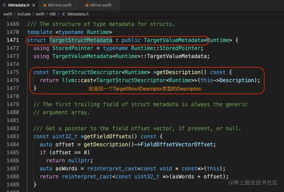Switch to the Metadata.h tab
Screen dimensions: 284x192
[x=19, y=5]
